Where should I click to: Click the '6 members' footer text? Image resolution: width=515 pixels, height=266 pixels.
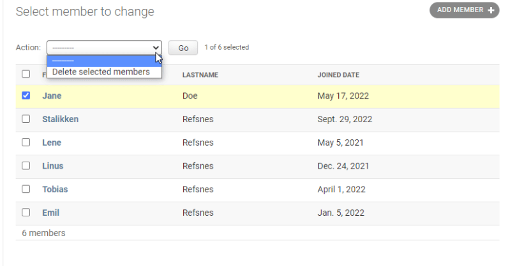[x=43, y=233]
